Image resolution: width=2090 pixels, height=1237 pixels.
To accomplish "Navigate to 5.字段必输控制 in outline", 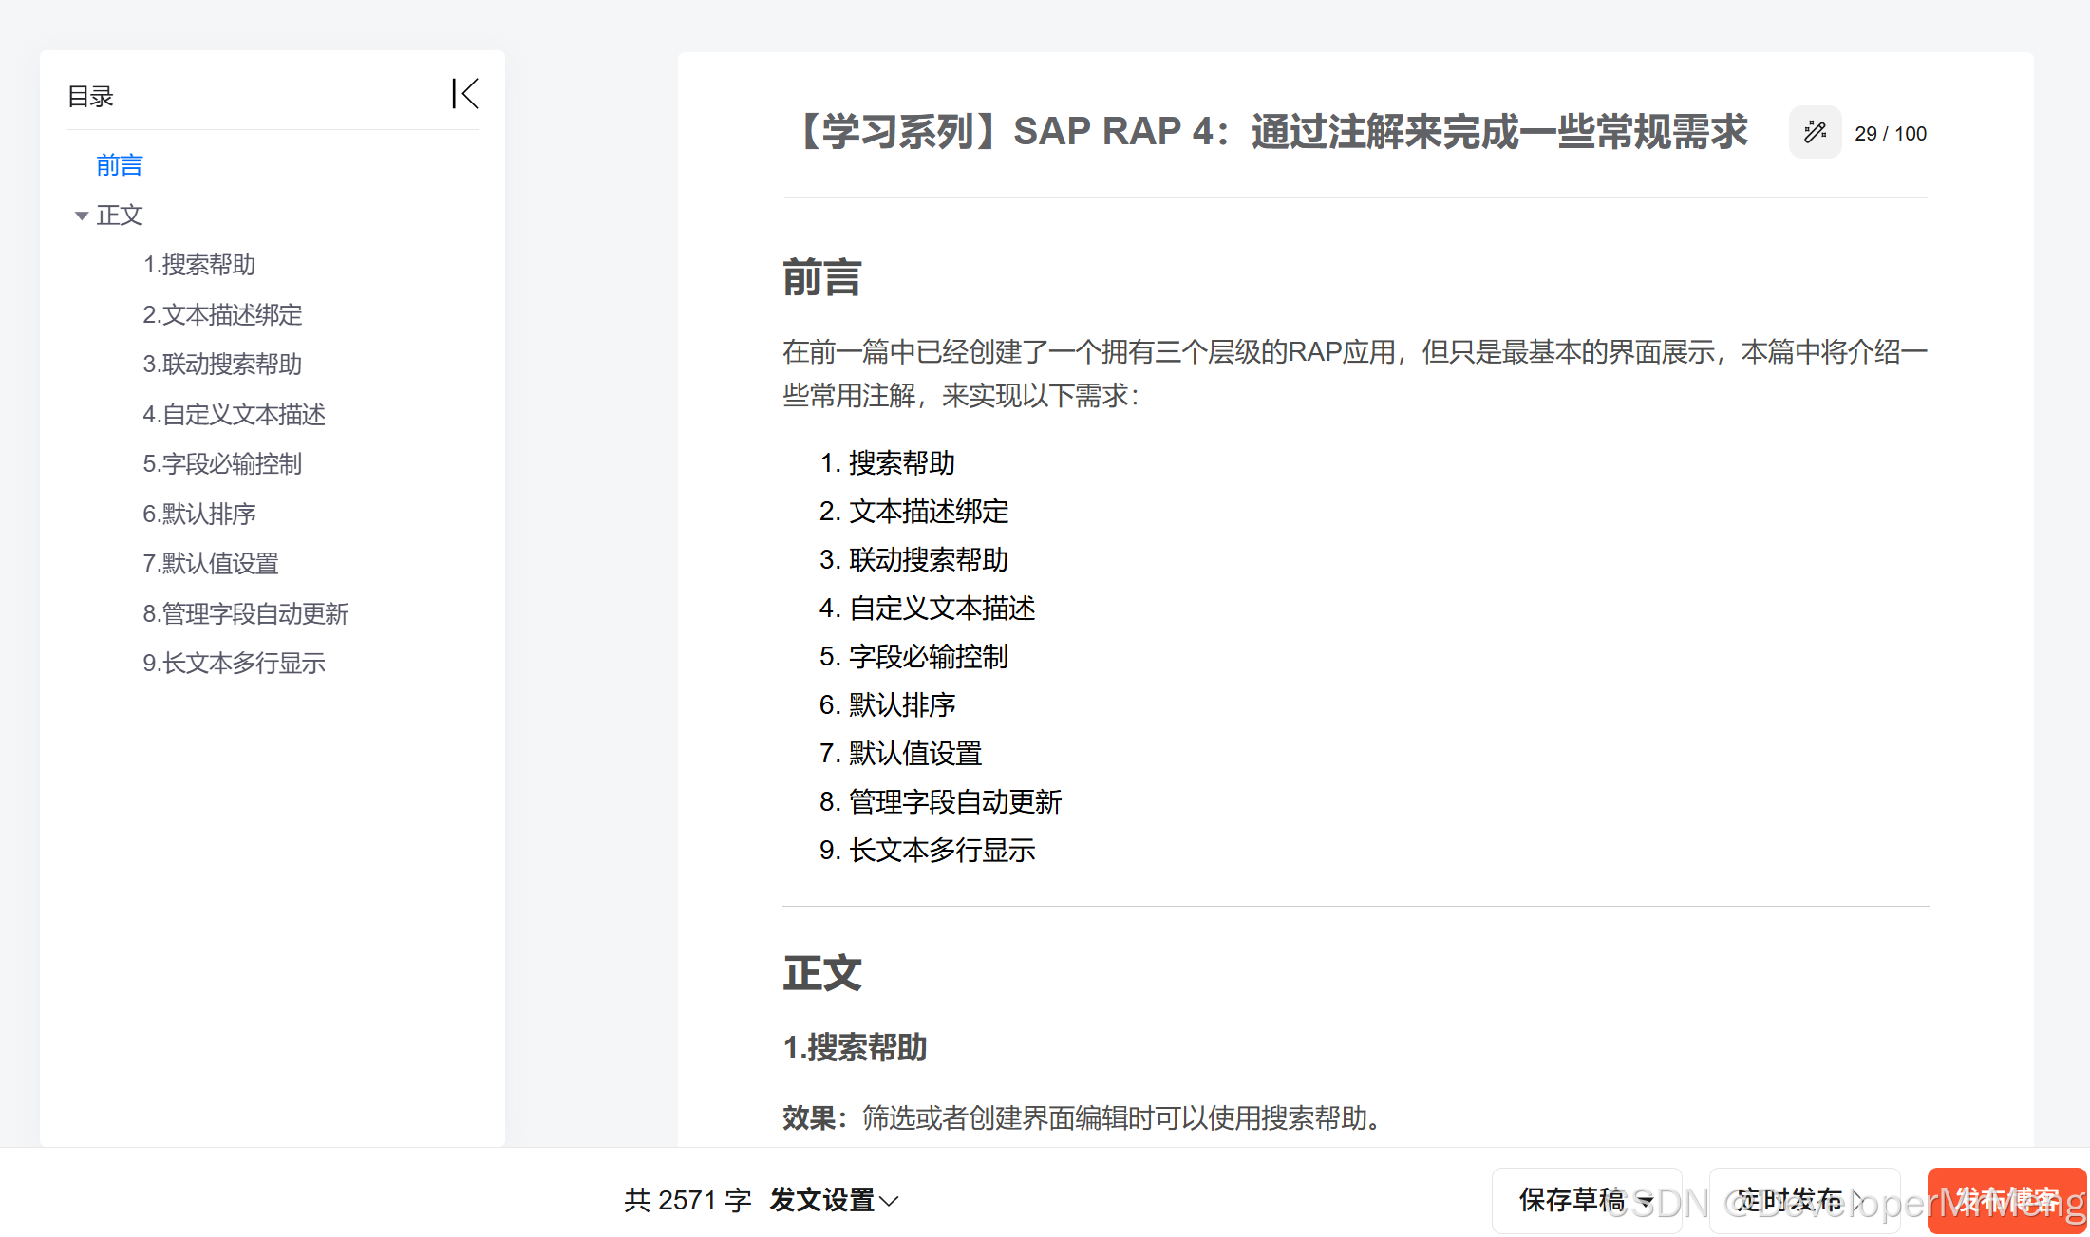I will [222, 463].
